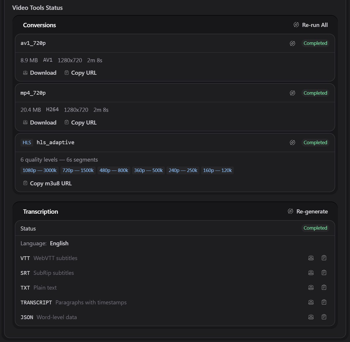Copy the SRT subtitles to clipboard
Image resolution: width=350 pixels, height=342 pixels.
pos(324,272)
